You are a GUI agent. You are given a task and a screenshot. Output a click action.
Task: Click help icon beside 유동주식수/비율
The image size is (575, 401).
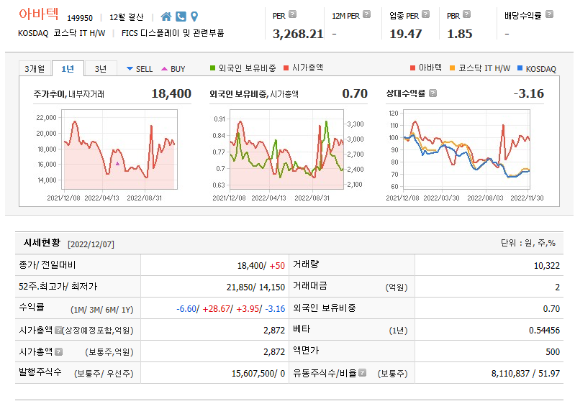tap(362, 373)
